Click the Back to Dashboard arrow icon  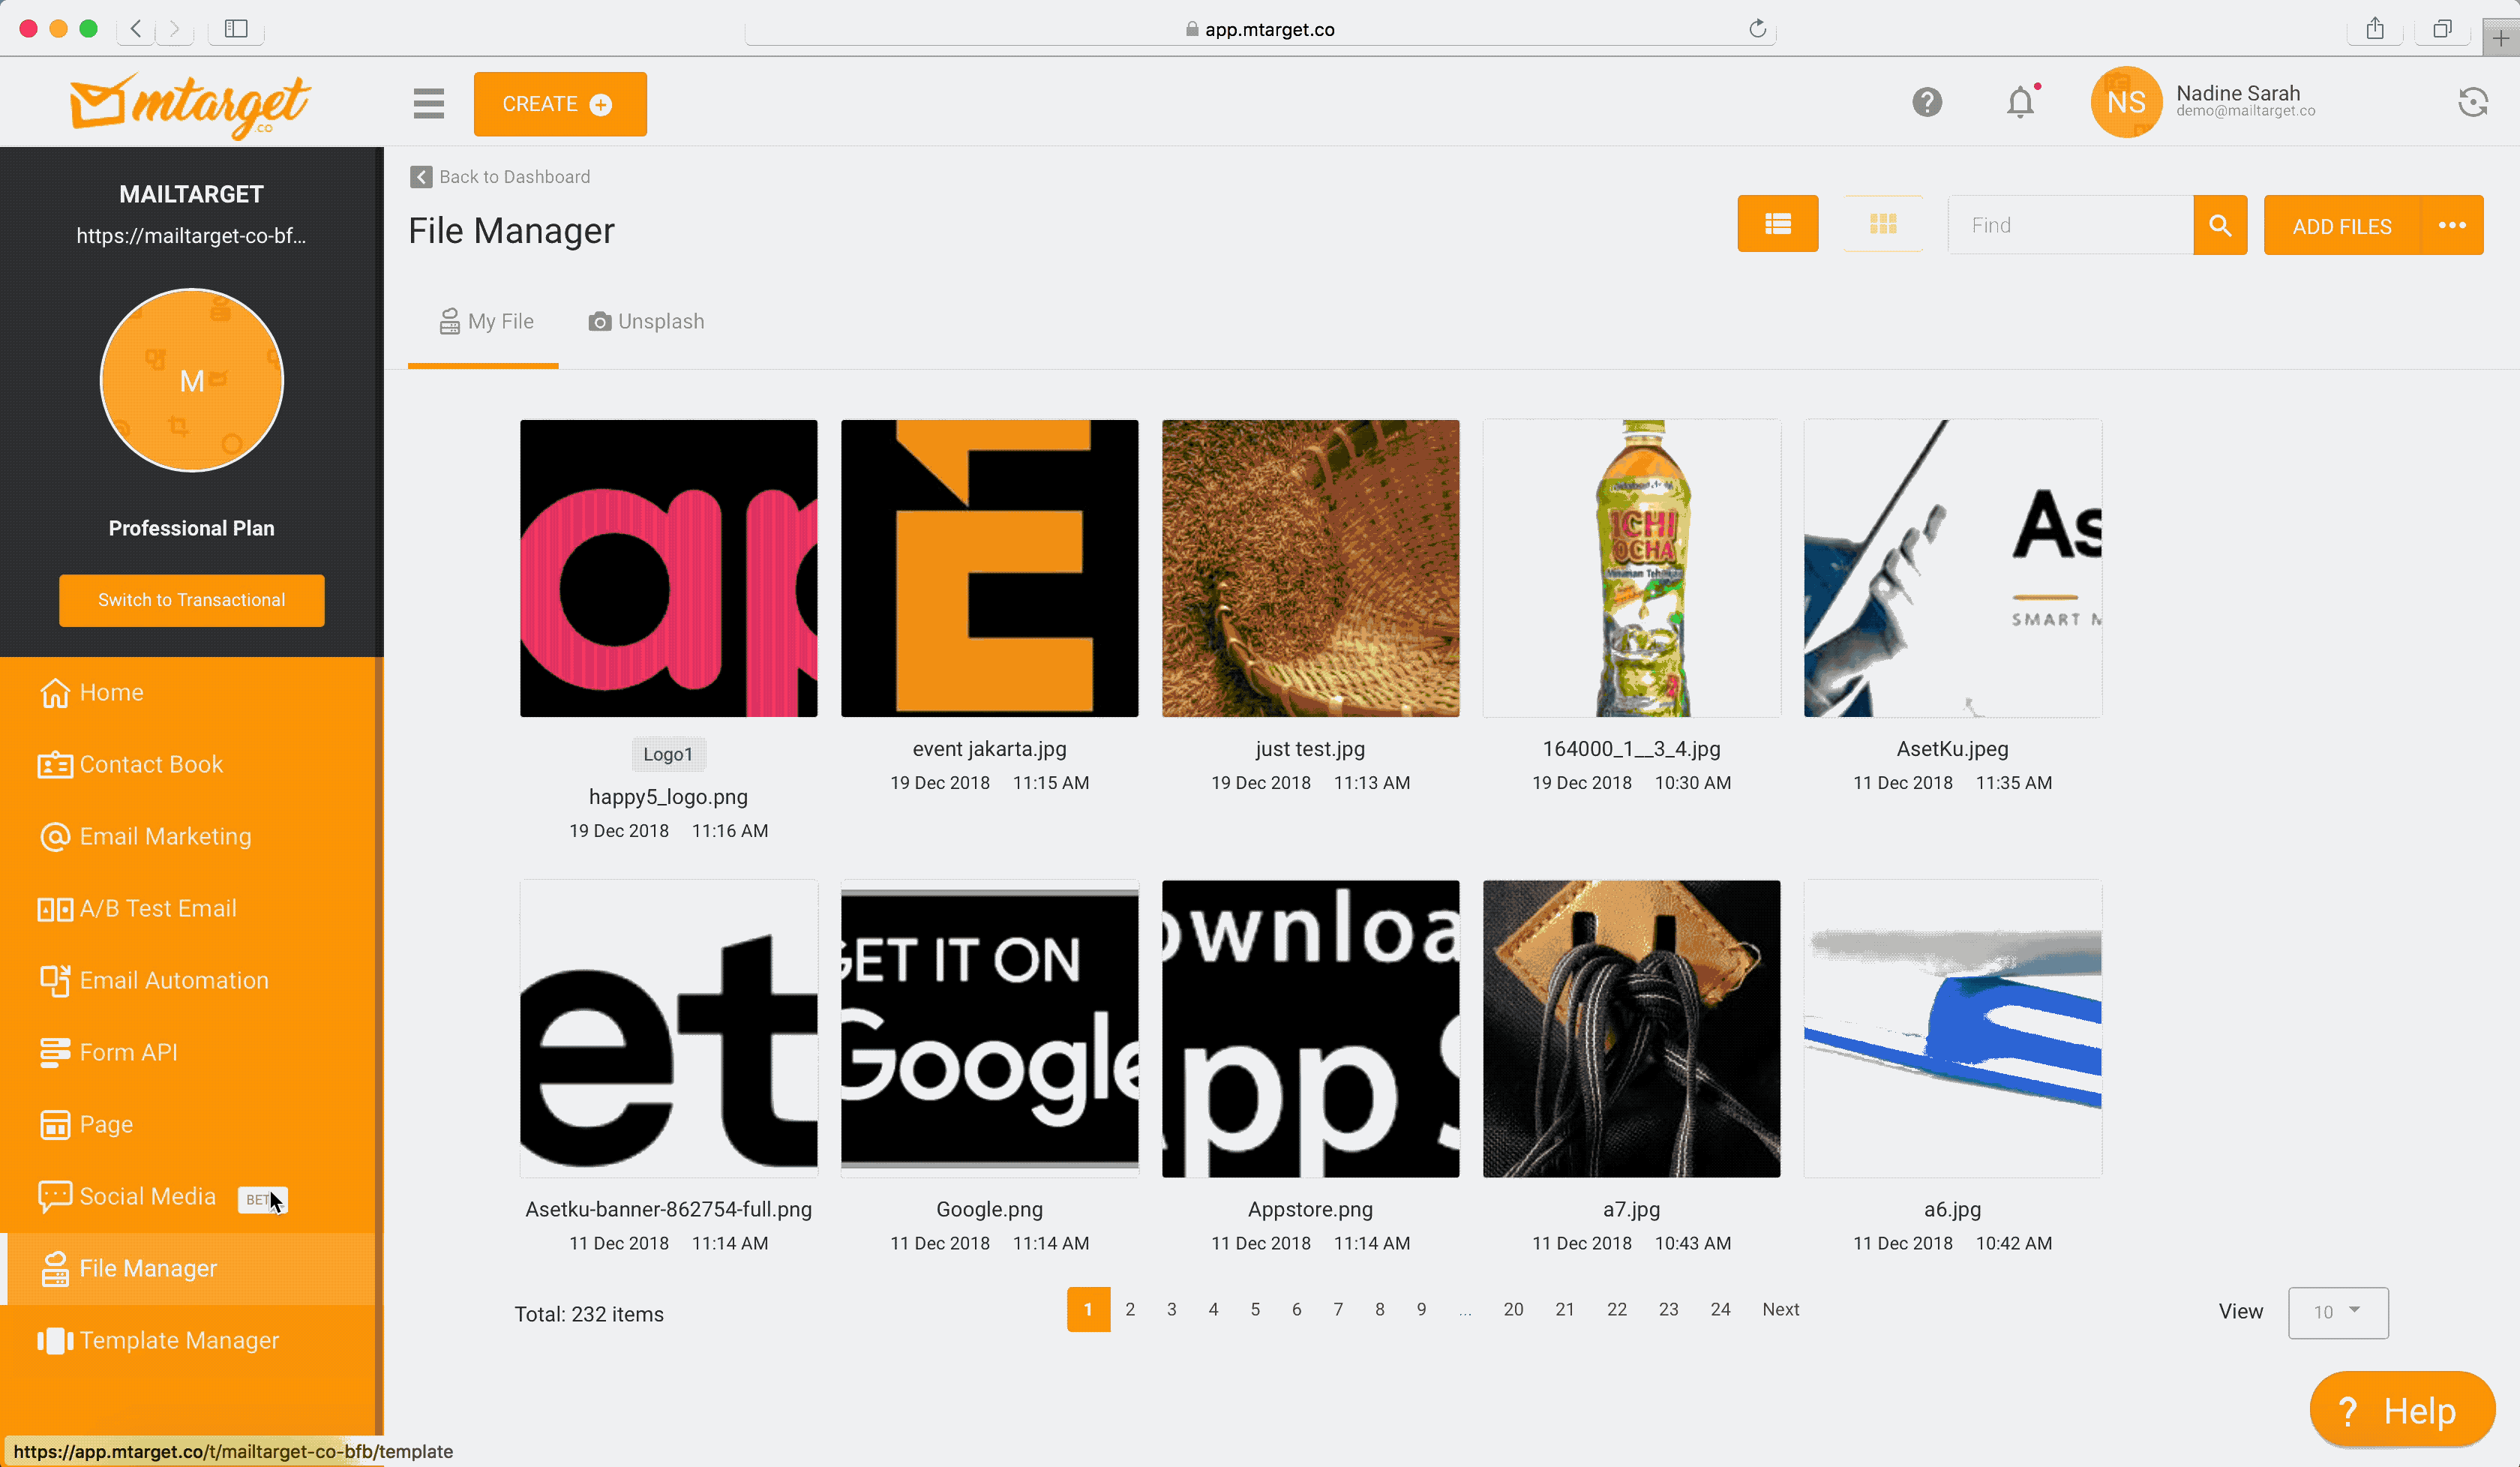(x=421, y=177)
